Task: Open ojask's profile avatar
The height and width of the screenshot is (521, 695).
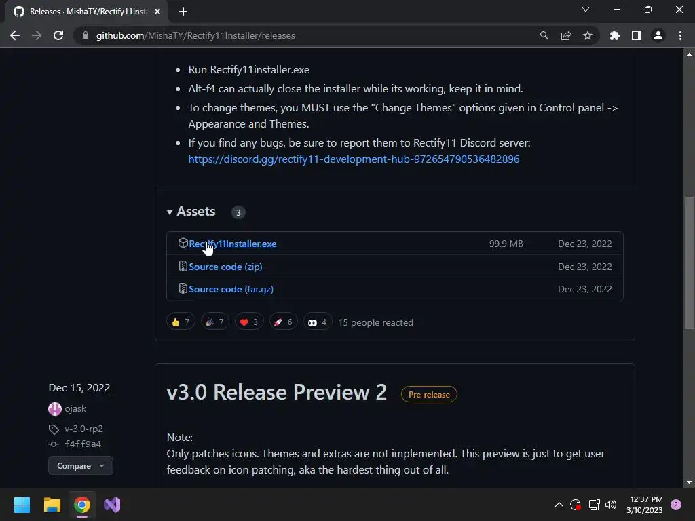Action: 54,409
